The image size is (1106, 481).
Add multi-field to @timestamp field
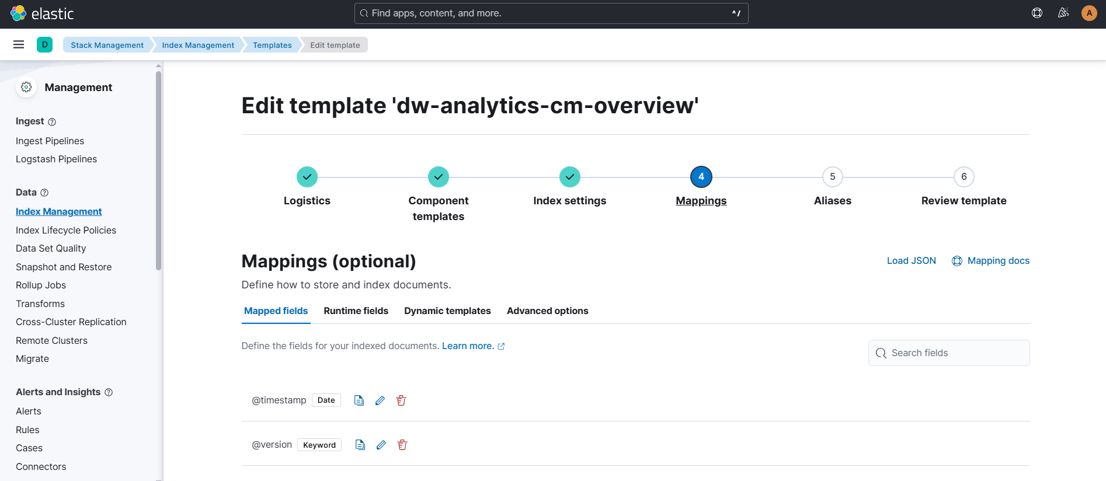click(359, 400)
